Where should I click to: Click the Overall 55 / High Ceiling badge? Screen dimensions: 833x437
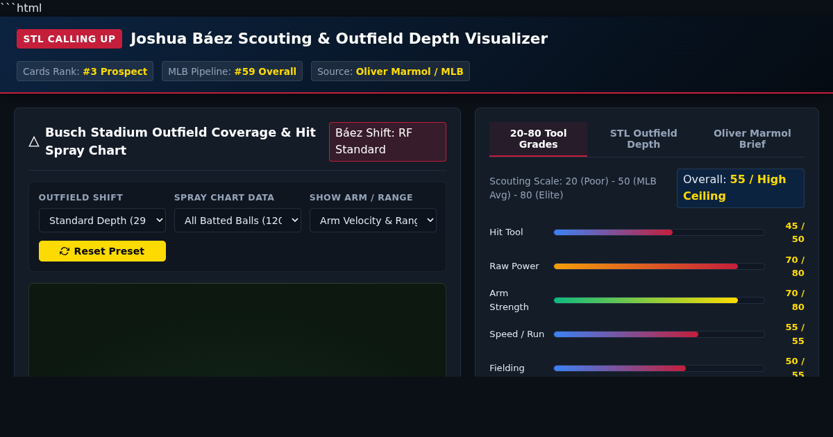[x=741, y=188]
